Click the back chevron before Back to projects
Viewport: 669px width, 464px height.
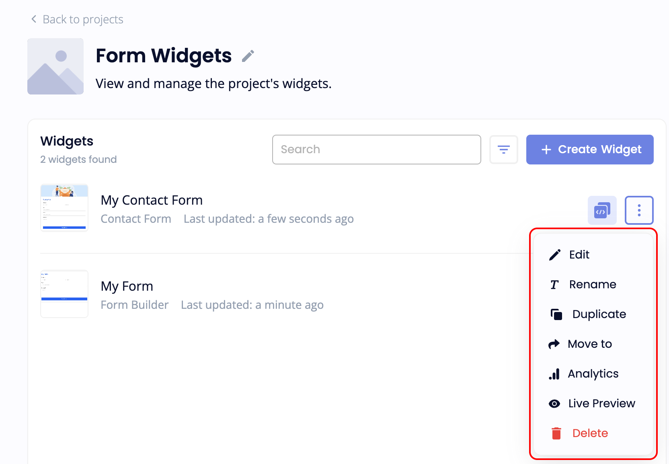(33, 18)
